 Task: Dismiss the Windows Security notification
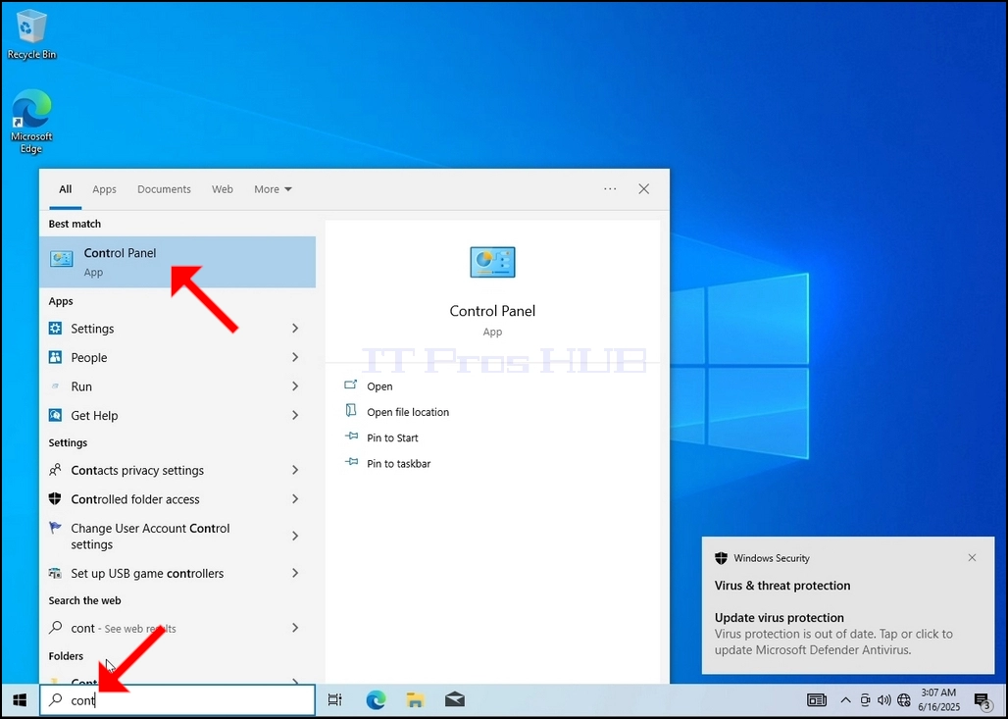pyautogui.click(x=972, y=557)
